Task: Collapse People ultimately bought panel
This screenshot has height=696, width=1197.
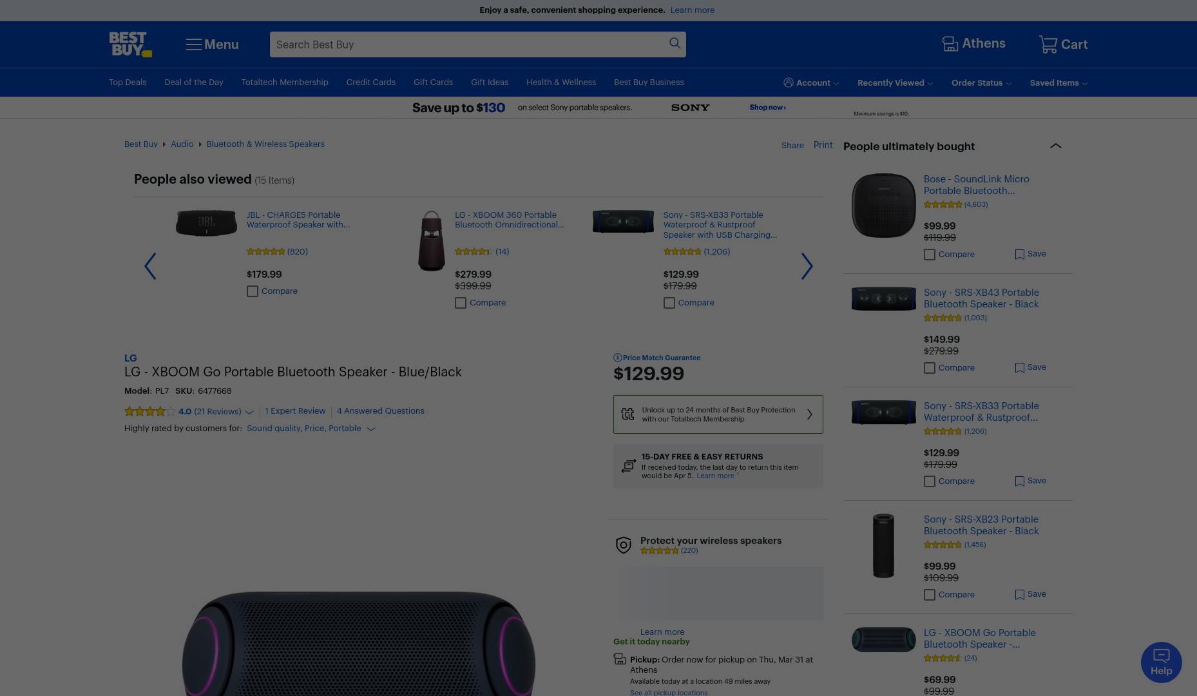Action: tap(1055, 146)
